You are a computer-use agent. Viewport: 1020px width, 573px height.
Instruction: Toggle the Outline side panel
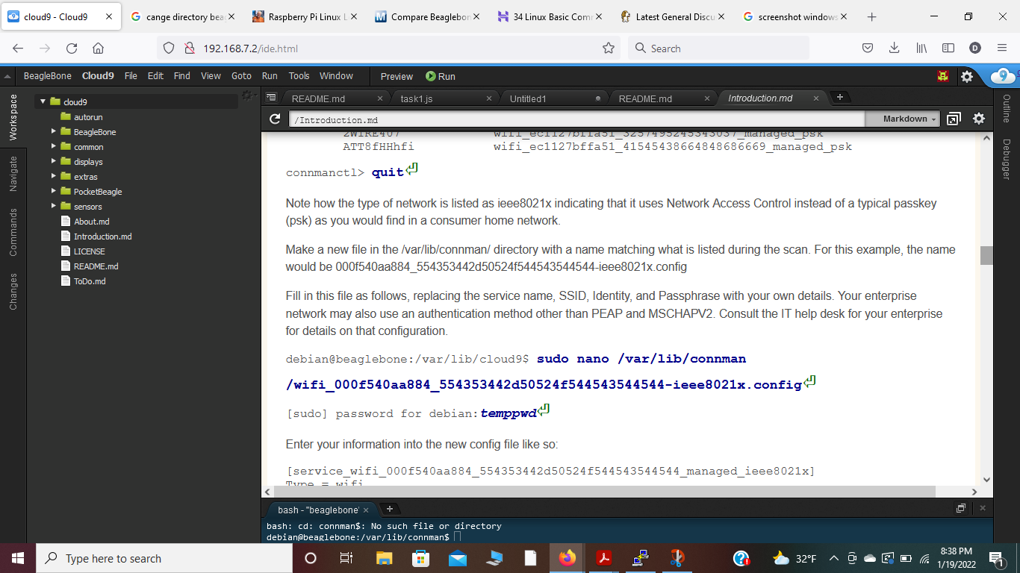[1007, 109]
